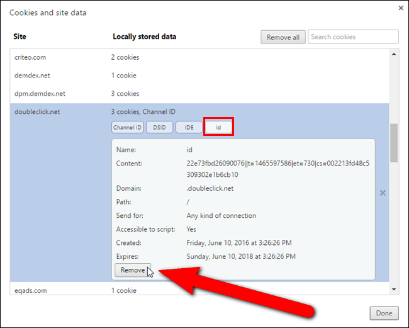Expand the eqads.com site row

pos(199,289)
